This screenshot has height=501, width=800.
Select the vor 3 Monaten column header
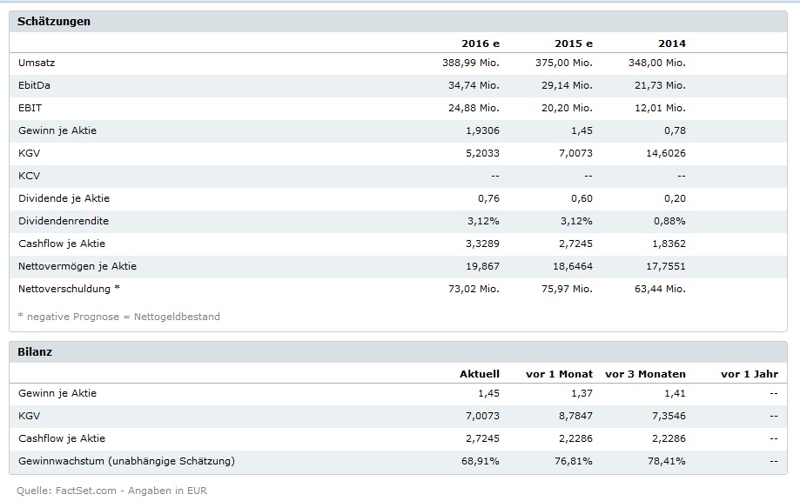pos(645,374)
